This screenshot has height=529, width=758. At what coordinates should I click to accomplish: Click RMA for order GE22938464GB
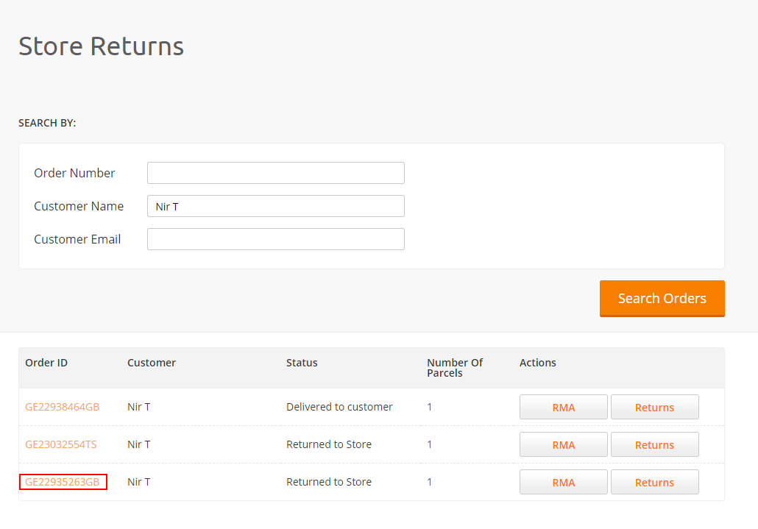563,408
